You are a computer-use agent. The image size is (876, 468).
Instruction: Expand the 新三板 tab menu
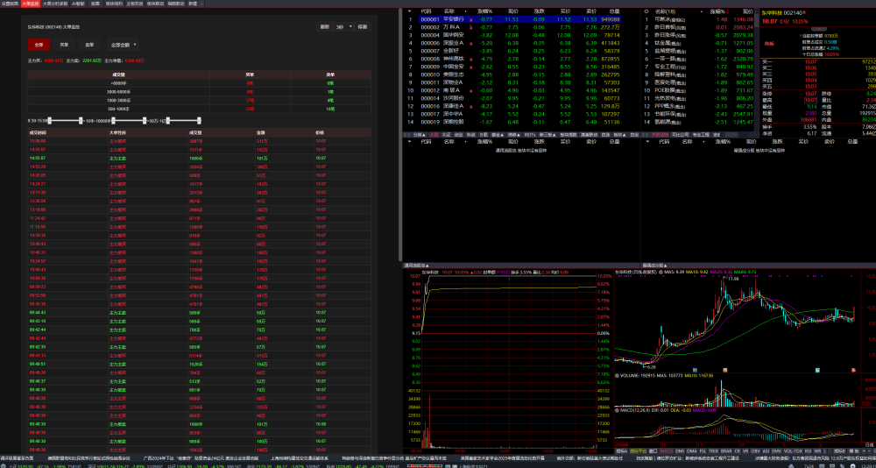point(547,135)
